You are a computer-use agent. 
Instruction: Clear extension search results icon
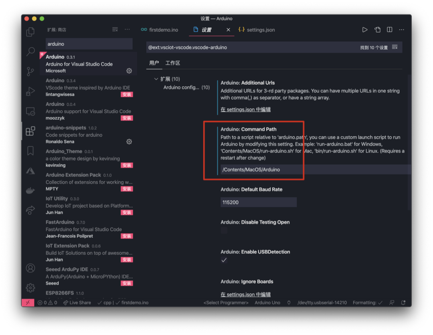click(115, 30)
